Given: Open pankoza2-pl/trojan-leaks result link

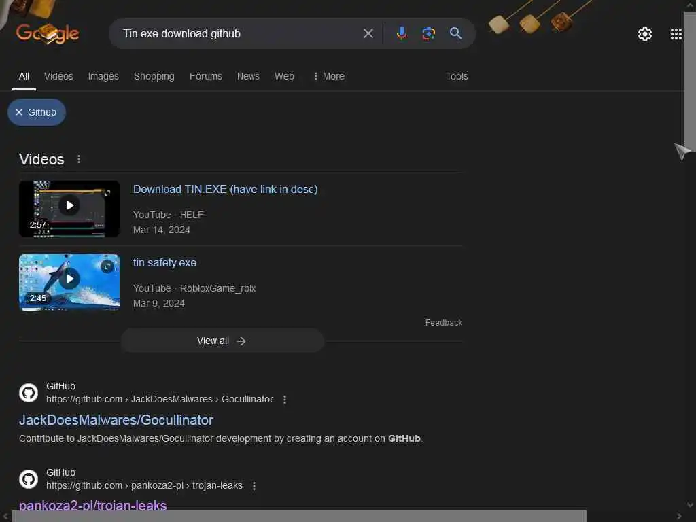Looking at the screenshot, I should (92, 505).
